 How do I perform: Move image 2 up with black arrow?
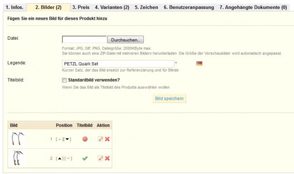[60, 159]
